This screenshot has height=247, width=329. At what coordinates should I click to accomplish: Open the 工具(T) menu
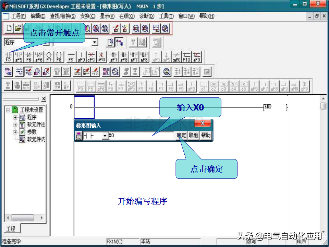(167, 16)
